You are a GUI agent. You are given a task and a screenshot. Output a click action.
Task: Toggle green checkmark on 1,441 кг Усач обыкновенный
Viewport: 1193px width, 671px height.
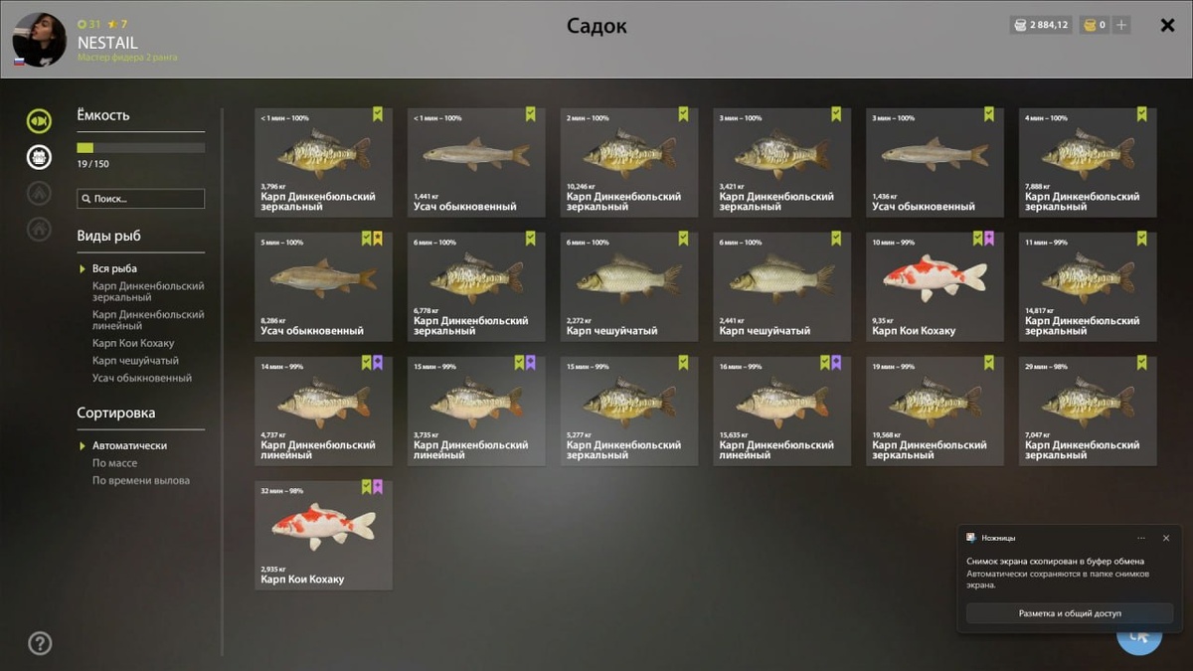point(530,114)
